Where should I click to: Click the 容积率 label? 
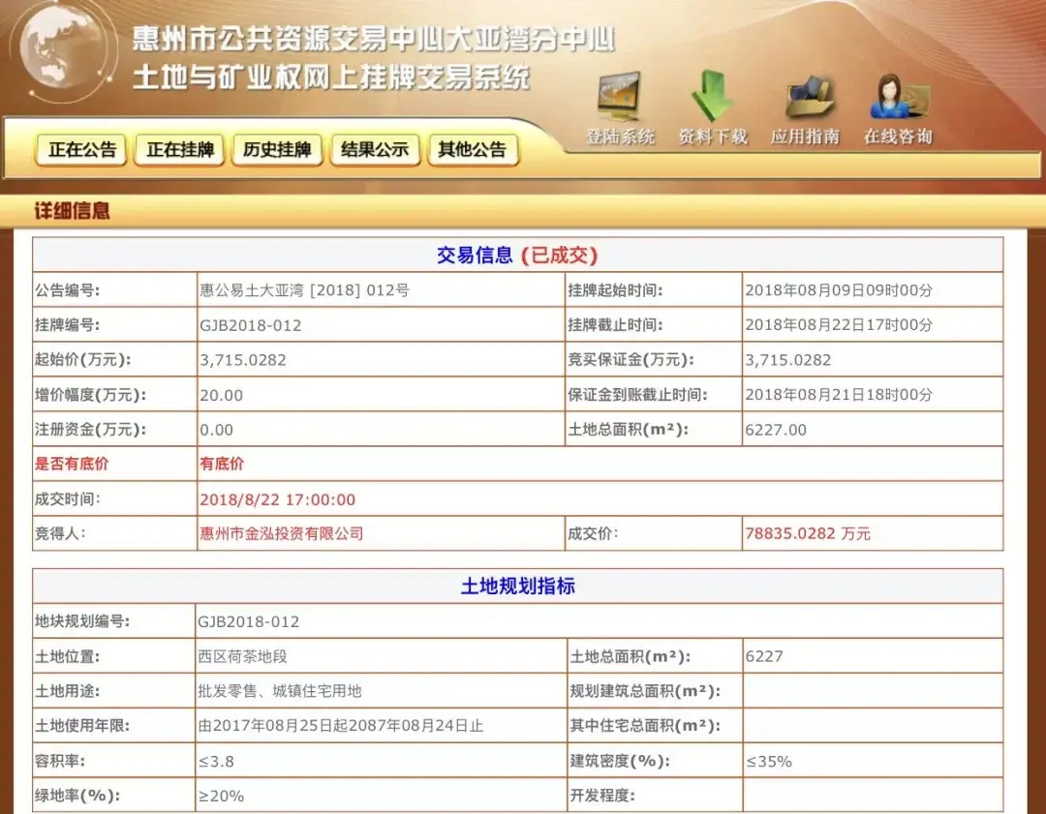(60, 762)
